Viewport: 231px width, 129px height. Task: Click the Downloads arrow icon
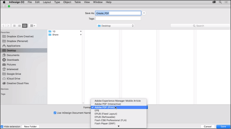pos(4,60)
